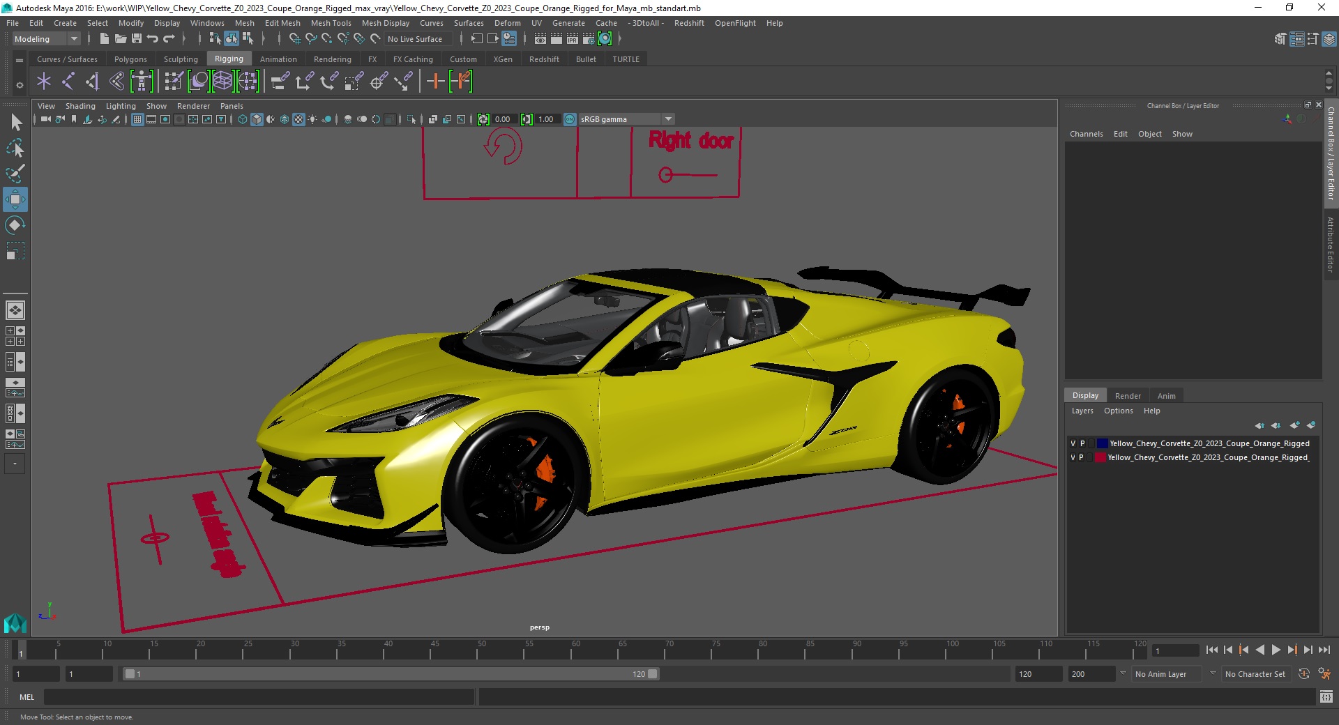This screenshot has width=1339, height=725.
Task: Toggle the viewport grid display
Action: coord(137,119)
